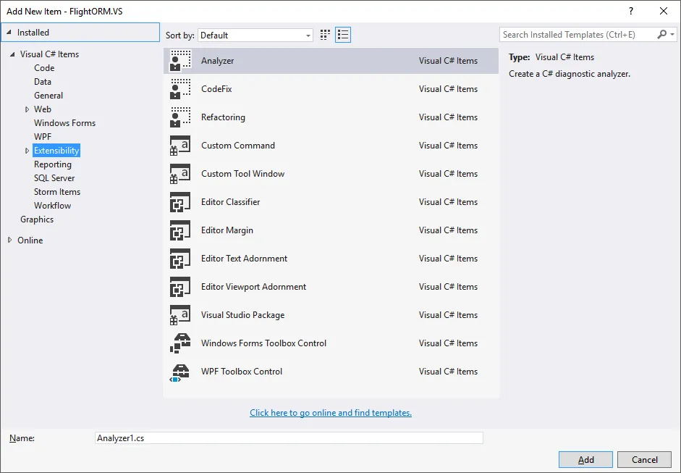Expand the Web tree node

[27, 109]
